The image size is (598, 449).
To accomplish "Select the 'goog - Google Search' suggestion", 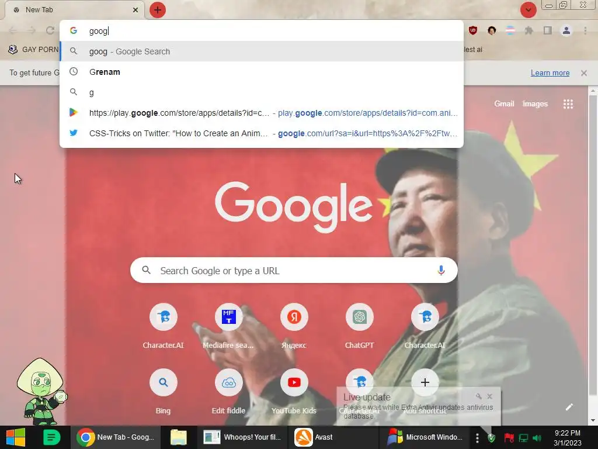I will (262, 51).
